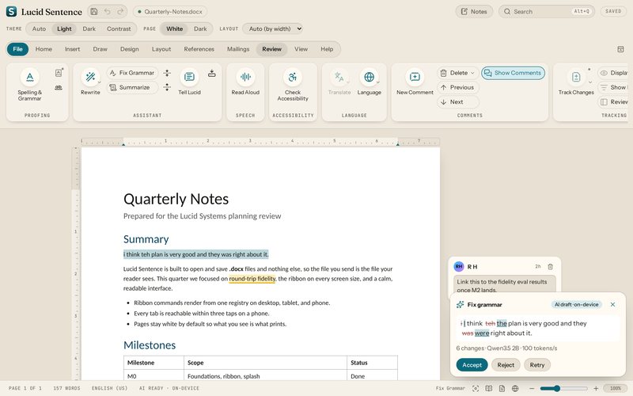This screenshot has height=396, width=633.
Task: Reject the grammar fix
Action: [506, 365]
